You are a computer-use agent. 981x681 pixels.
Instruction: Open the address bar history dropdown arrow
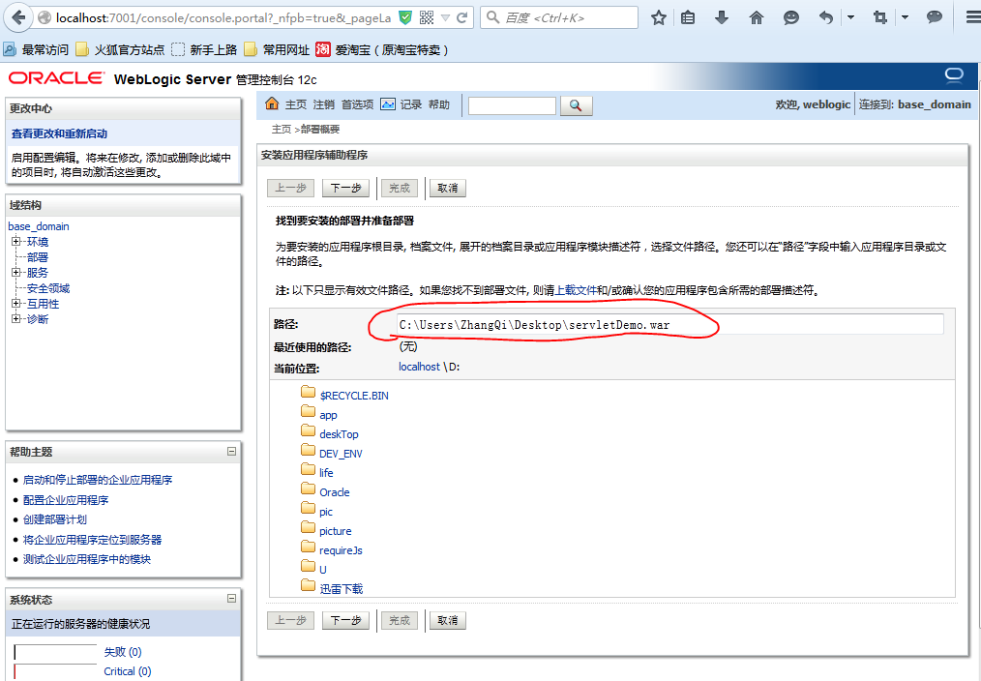(x=445, y=18)
